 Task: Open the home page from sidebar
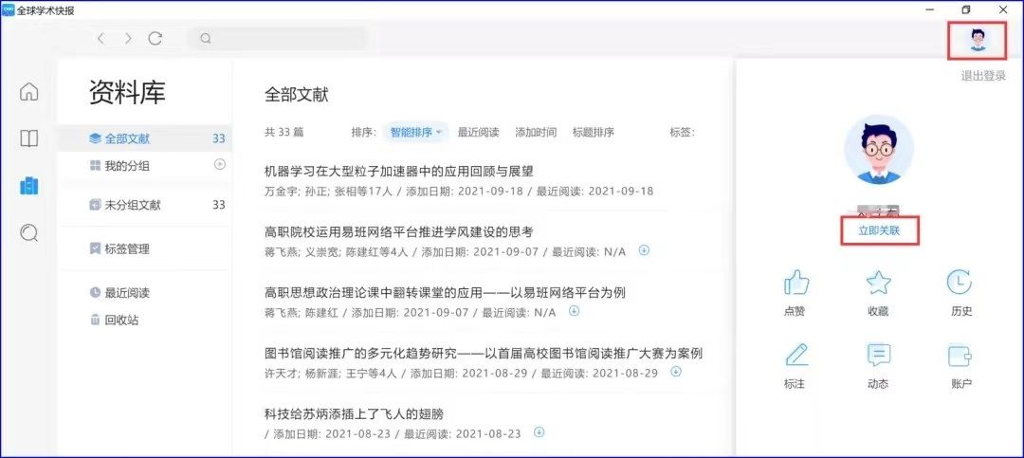click(x=28, y=92)
